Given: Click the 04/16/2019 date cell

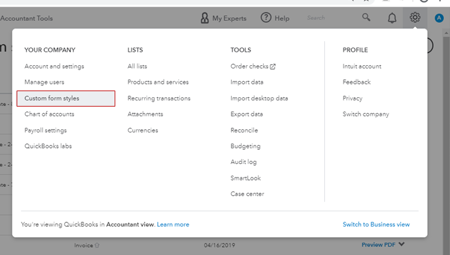Looking at the screenshot, I should tap(219, 245).
